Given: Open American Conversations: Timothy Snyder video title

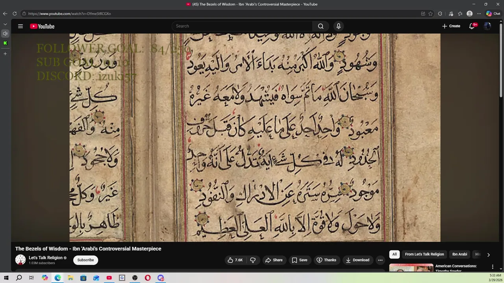Looking at the screenshot, I should [456, 268].
